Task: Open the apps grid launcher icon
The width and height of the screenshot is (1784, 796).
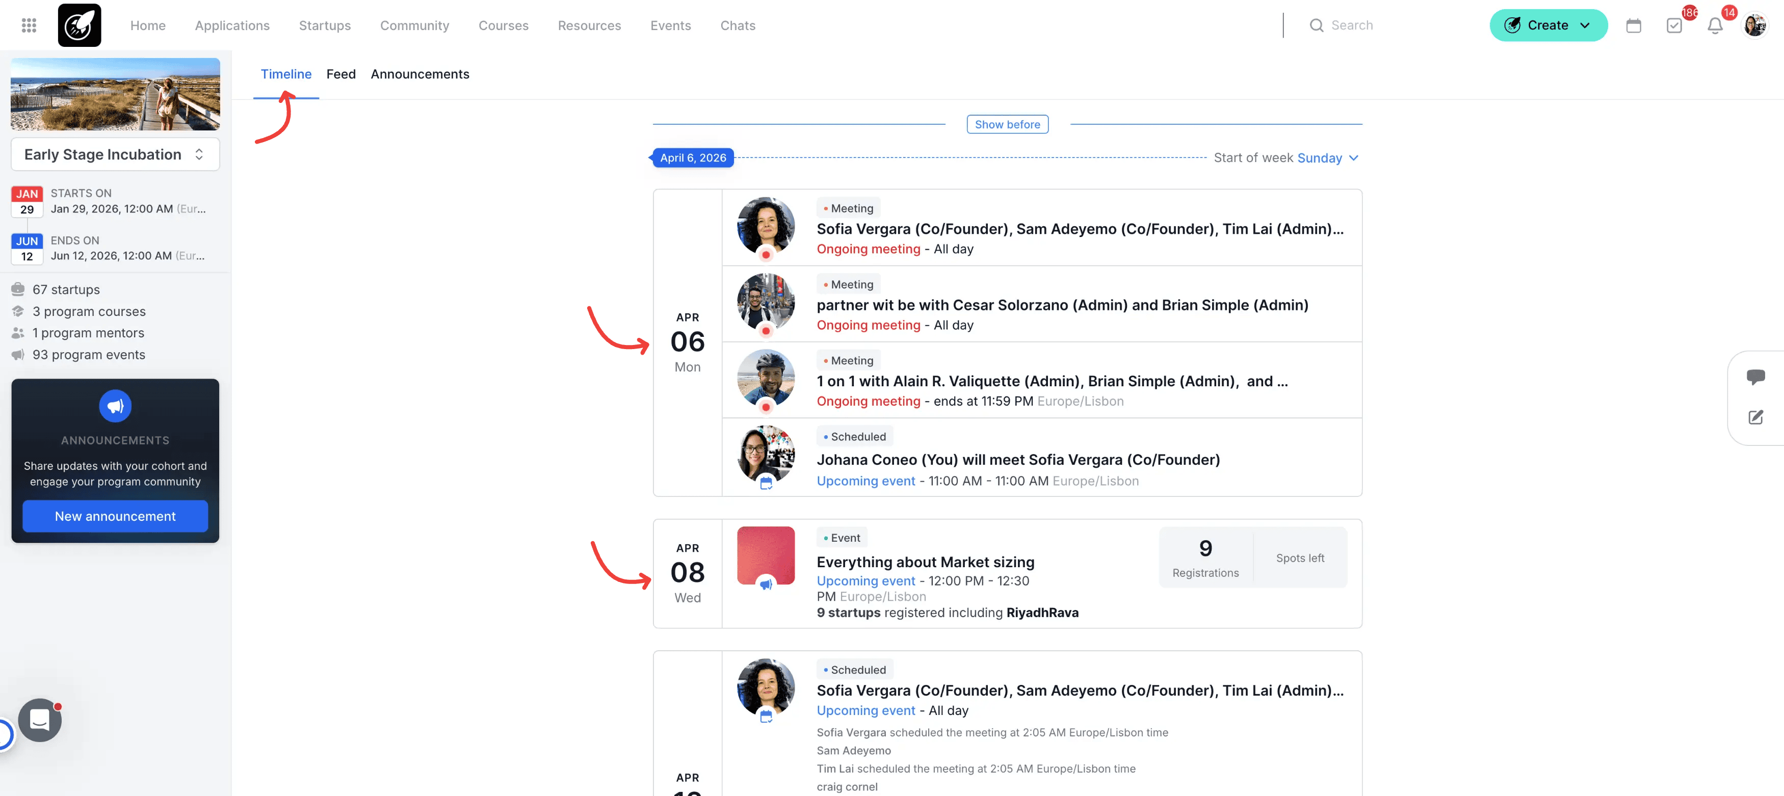Action: point(29,25)
